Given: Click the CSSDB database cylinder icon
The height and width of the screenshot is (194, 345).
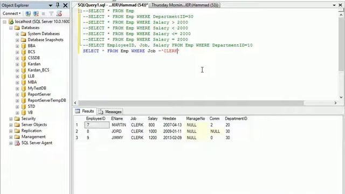Looking at the screenshot, I should [x=24, y=58].
